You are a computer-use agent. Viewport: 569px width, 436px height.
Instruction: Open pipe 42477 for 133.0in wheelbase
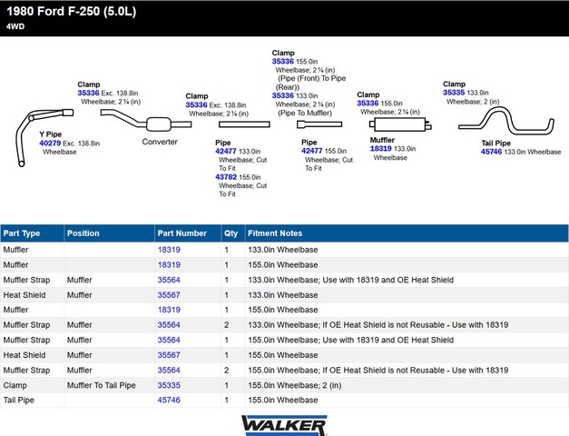226,151
